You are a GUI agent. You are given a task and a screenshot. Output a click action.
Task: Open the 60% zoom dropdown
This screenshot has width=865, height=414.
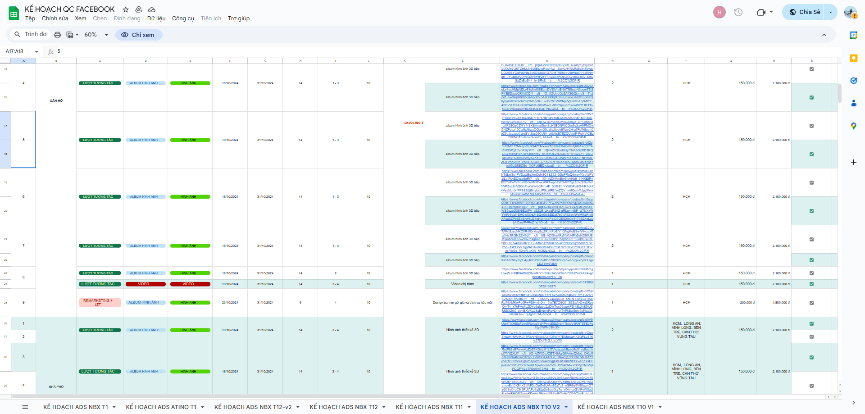(96, 35)
